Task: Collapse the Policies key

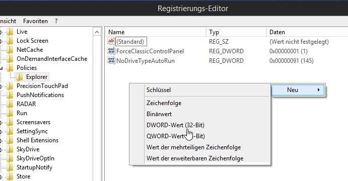Action: pyautogui.click(x=1, y=68)
